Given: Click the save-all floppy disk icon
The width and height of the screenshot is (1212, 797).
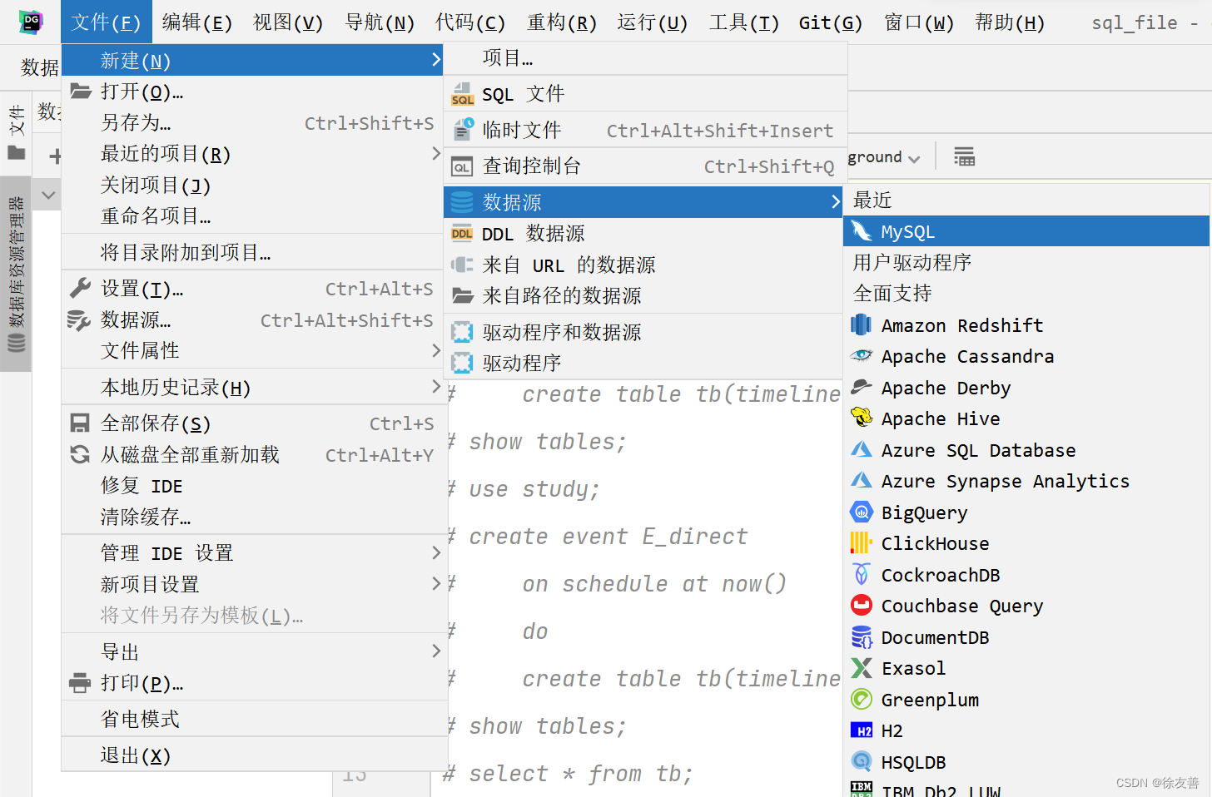Looking at the screenshot, I should coord(80,423).
